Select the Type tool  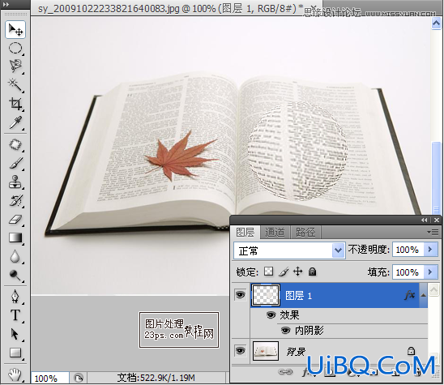pos(15,315)
